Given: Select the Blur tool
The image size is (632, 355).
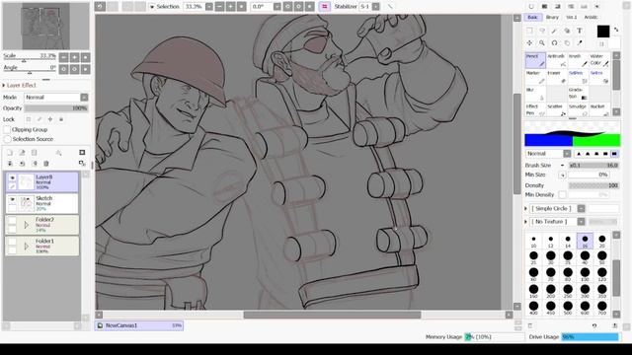Looking at the screenshot, I should coord(535,94).
